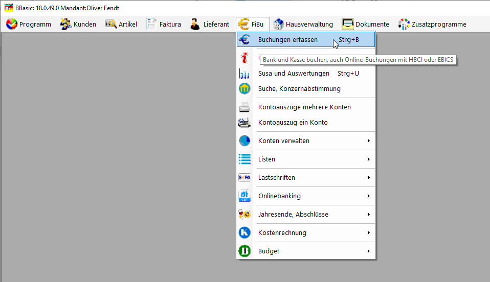Click the blue K icon for Kostenrechnung
Viewport: 490px width, 282px height.
coord(244,232)
